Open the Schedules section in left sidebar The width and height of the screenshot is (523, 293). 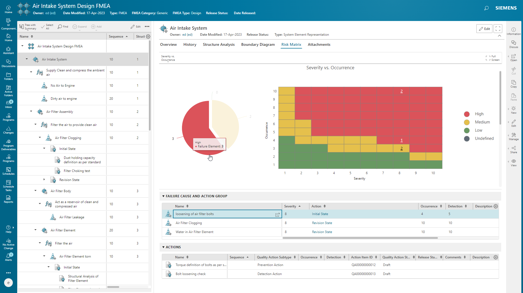(x=8, y=171)
